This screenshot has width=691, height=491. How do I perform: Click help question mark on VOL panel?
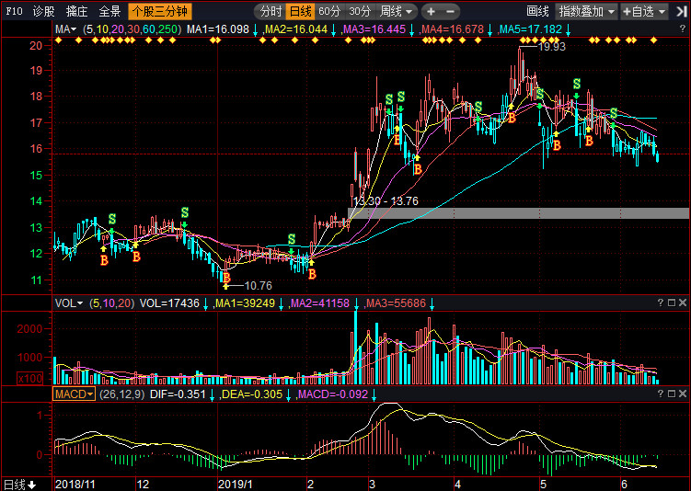660,303
